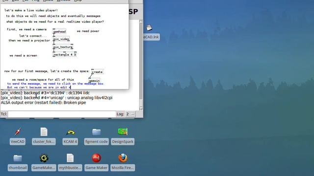Viewport: 314px width, 176px height.
Task: Open the Window menu in patch window
Action: (x=63, y=0)
